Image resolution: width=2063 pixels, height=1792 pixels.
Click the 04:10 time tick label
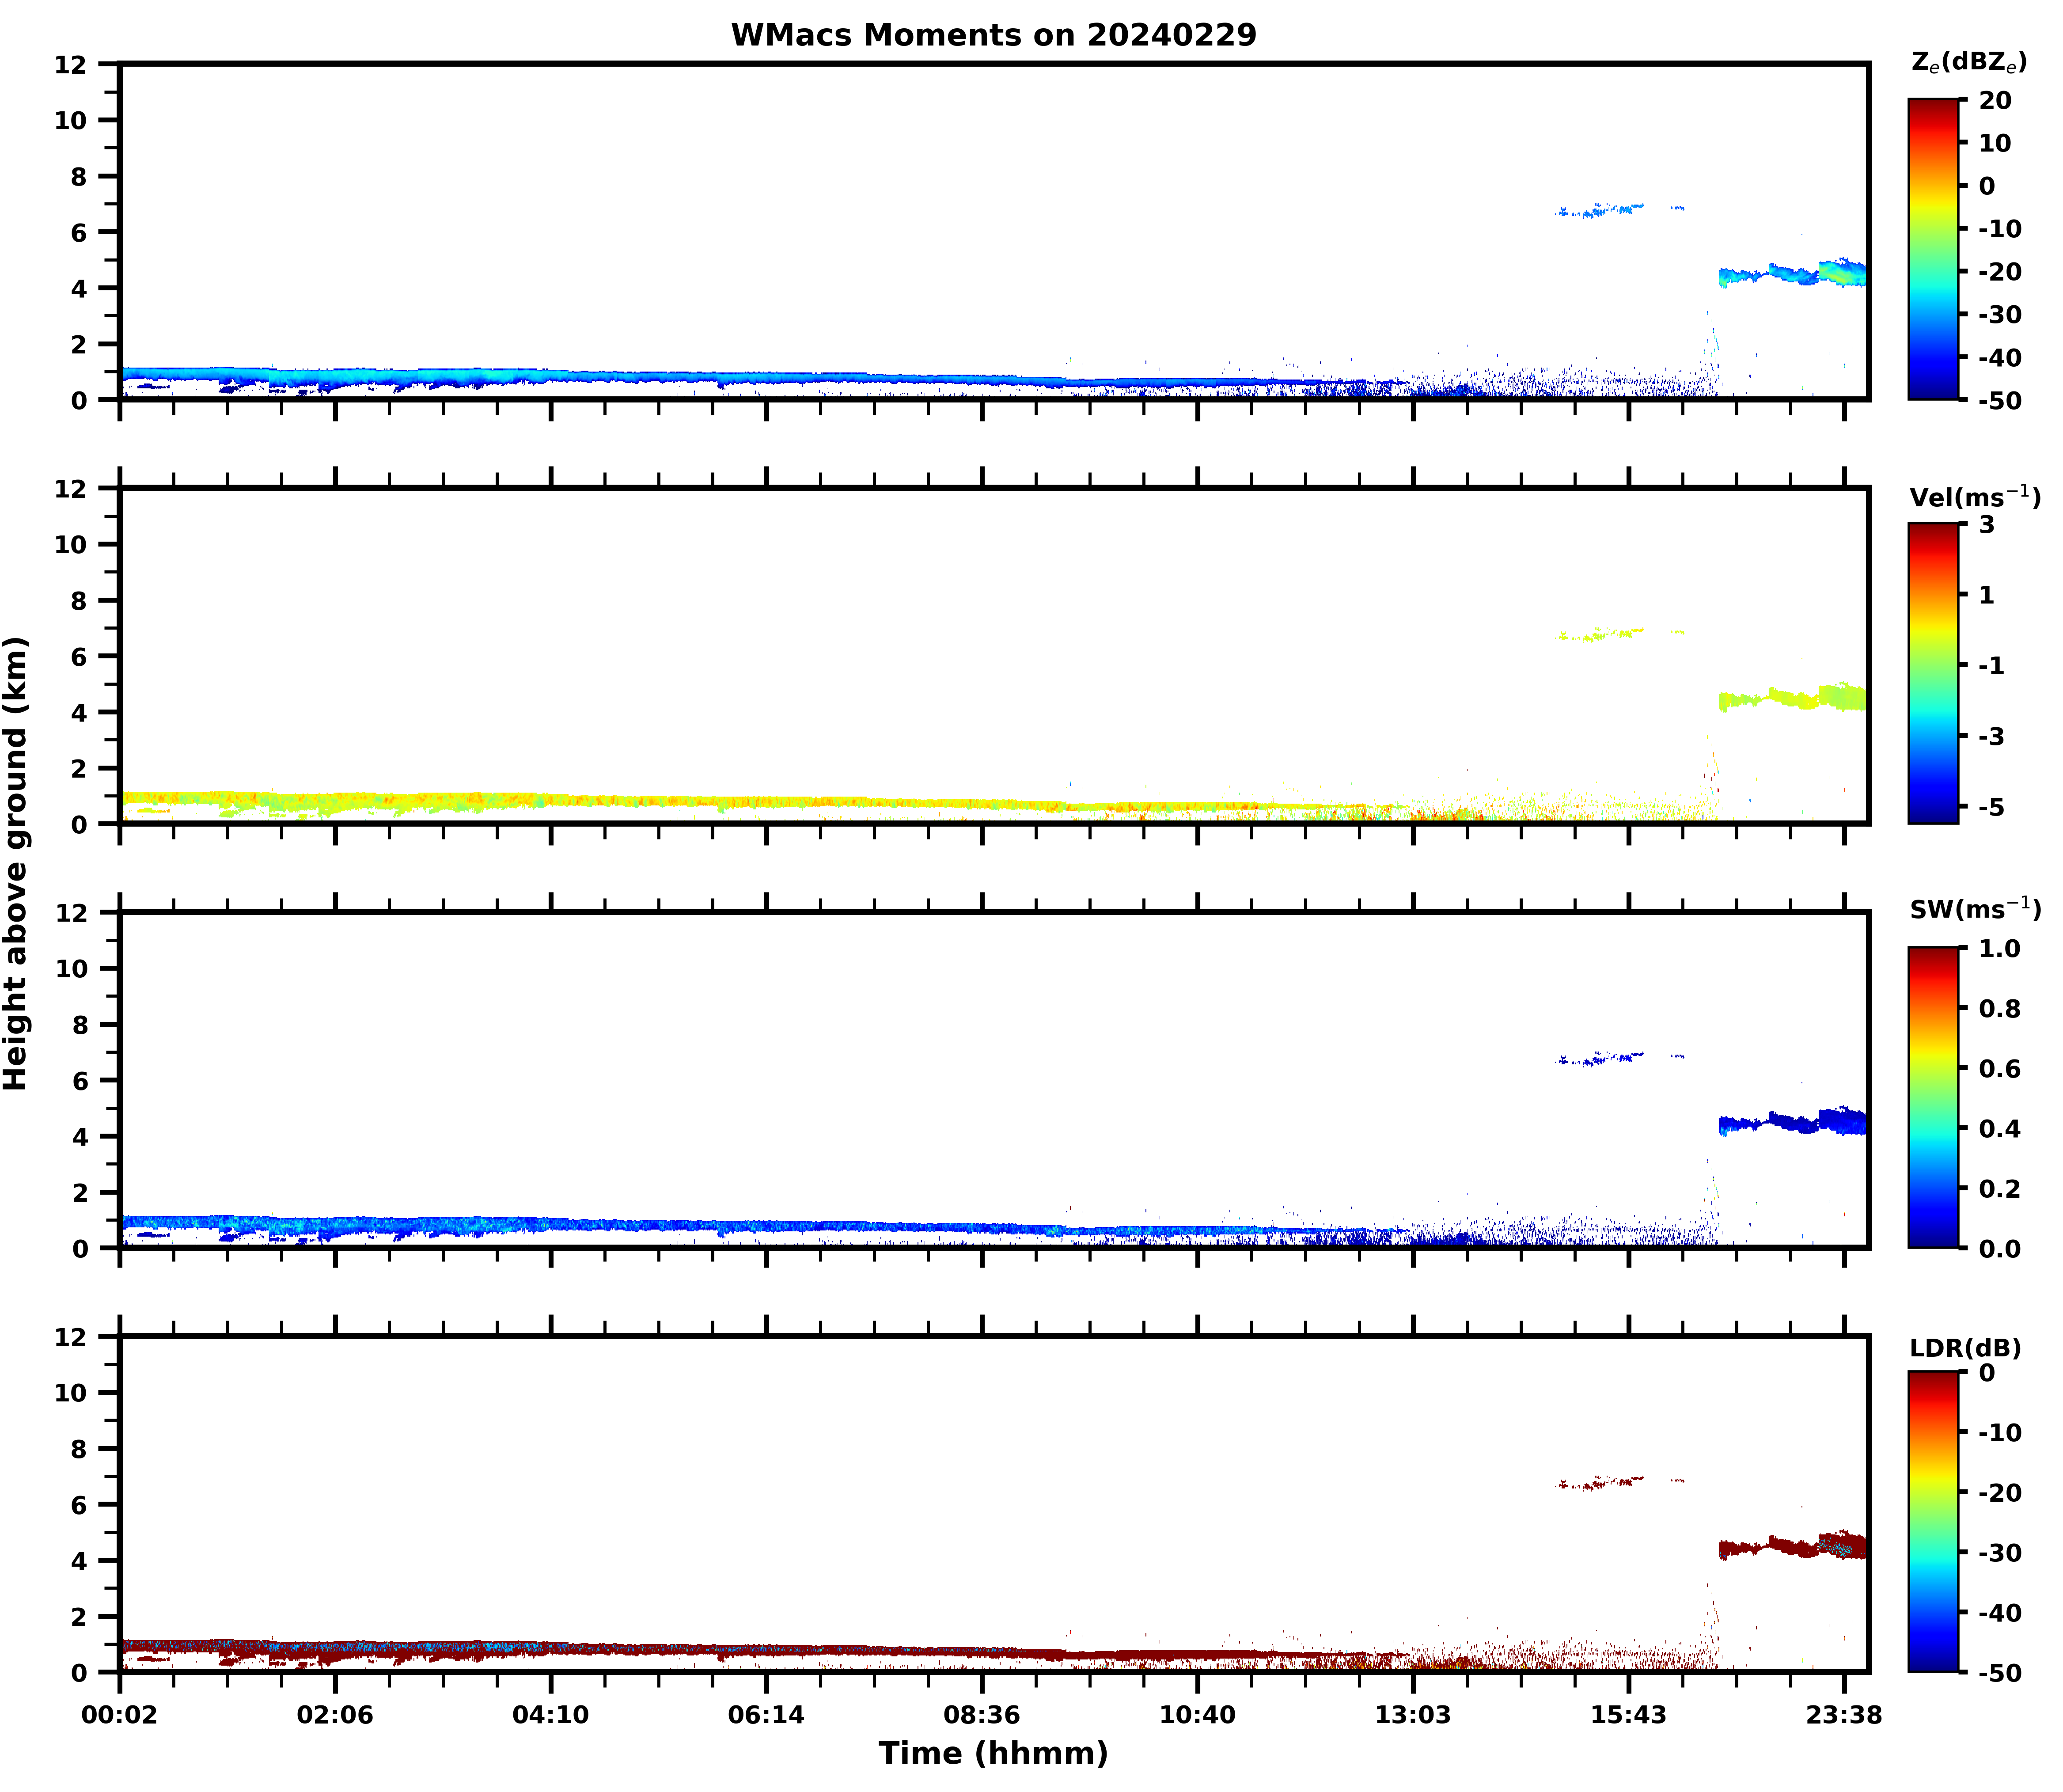550,1715
